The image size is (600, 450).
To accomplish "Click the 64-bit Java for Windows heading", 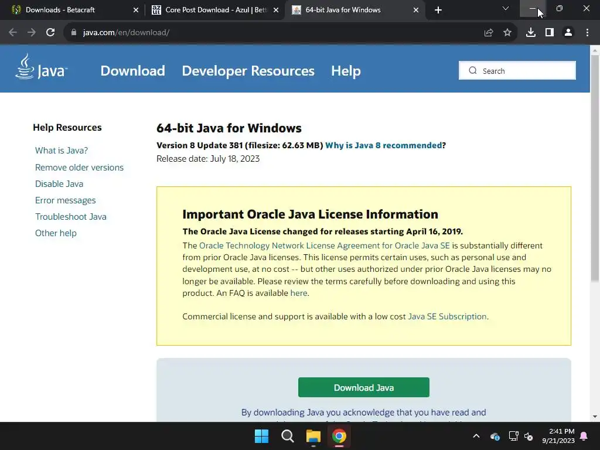I will (229, 128).
